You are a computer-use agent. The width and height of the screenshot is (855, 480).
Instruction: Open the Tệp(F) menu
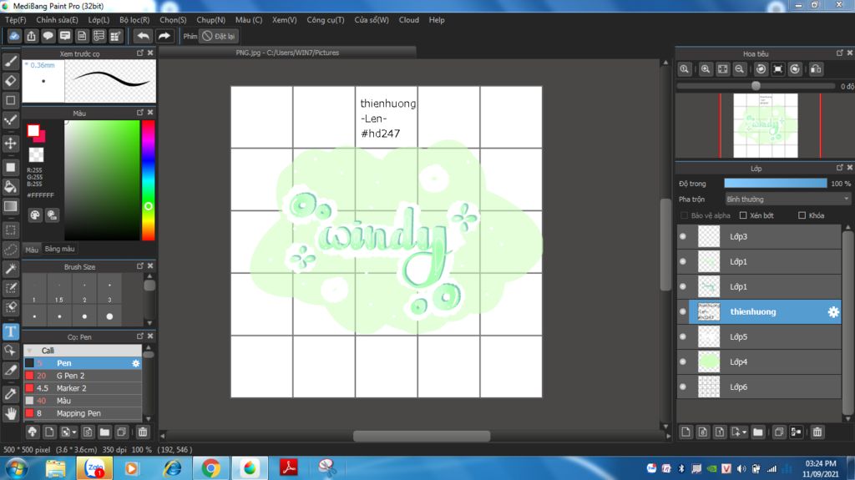(15, 20)
